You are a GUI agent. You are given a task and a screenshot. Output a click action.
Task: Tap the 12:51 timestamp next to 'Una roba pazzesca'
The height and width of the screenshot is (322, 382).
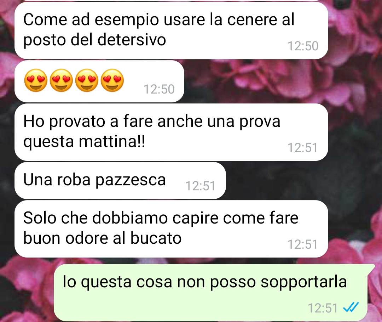(201, 186)
